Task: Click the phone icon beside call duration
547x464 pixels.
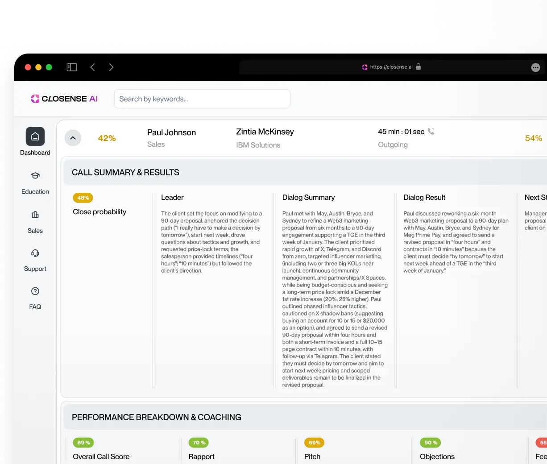Action: [431, 131]
